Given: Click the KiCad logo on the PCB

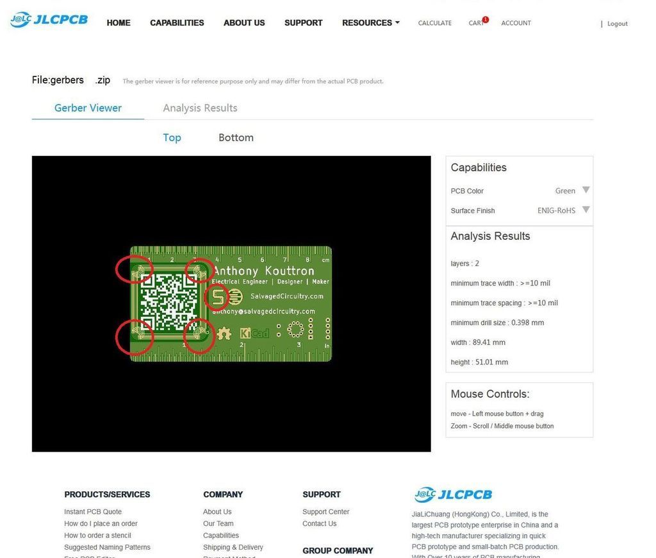Looking at the screenshot, I should (254, 334).
